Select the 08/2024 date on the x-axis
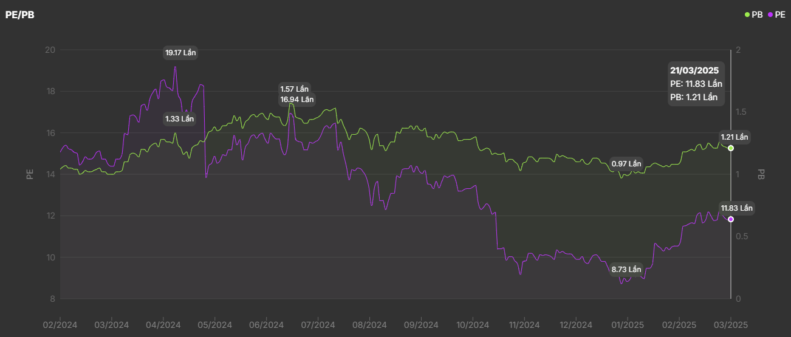 click(x=369, y=325)
